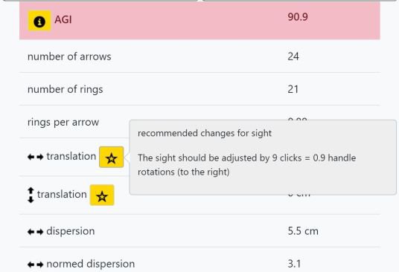Click the sight adjustment text in the popover

tap(246, 165)
